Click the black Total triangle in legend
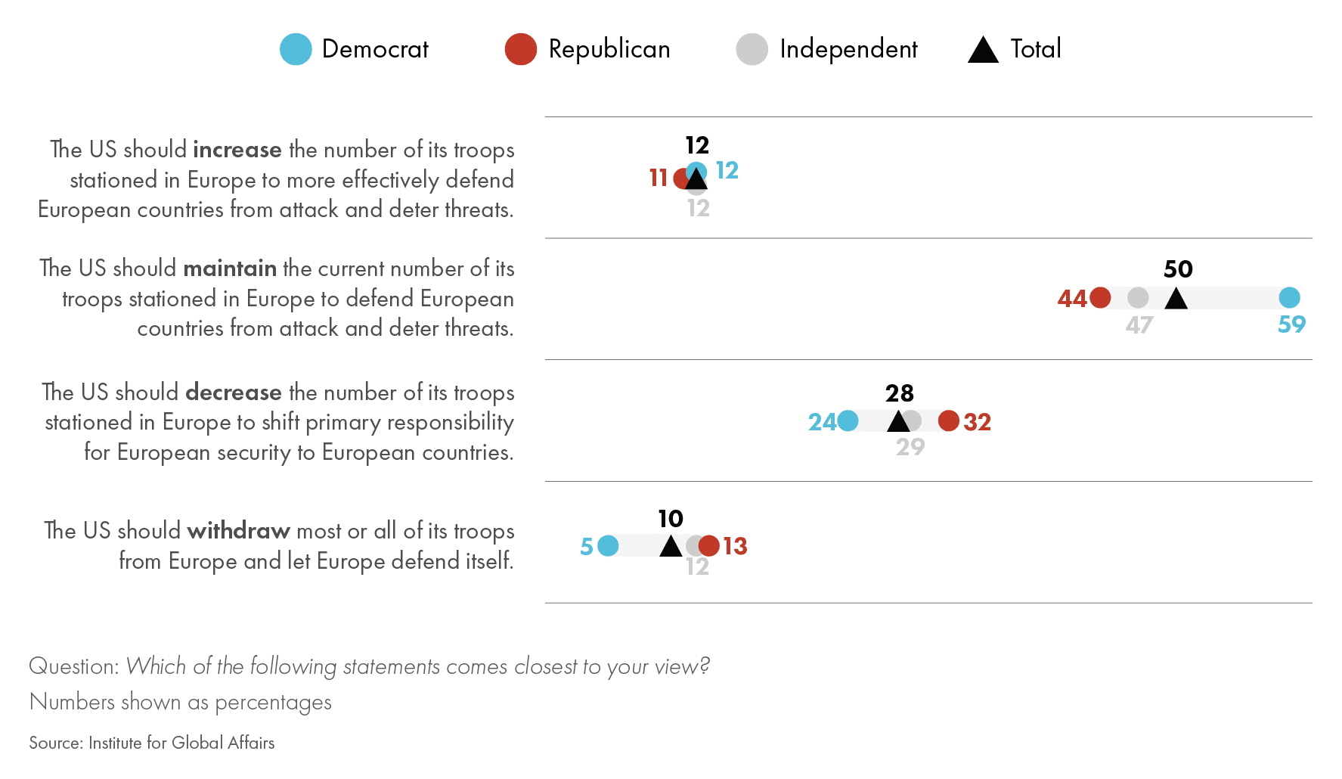Screen dimensions: 1342x779 pos(983,51)
